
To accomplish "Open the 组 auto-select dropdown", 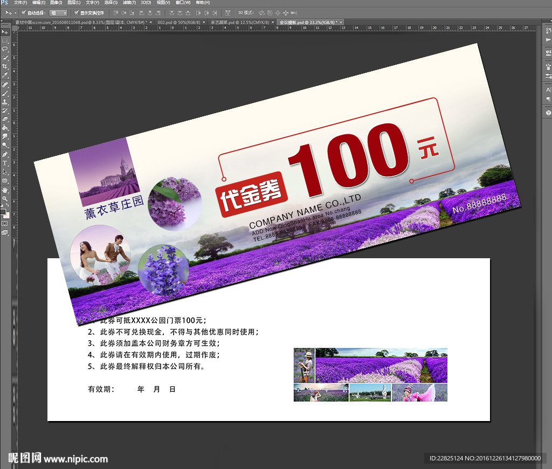I will point(59,12).
